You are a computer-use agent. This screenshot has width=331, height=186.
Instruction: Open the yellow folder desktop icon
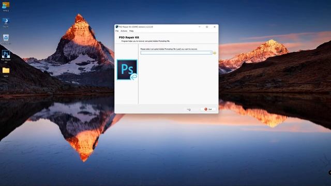[x=6, y=72]
